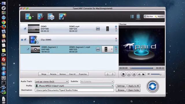Screen dimensions: 185x104
Task: Remove the Clip-DEMO group with red X
Action: coord(116,38)
